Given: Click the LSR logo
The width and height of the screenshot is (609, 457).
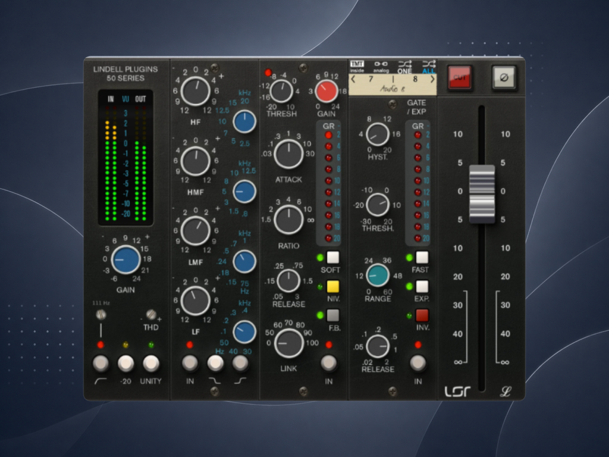Looking at the screenshot, I should coord(458,391).
